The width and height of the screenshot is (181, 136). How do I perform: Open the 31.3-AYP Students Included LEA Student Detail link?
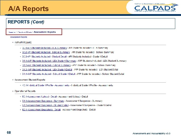pyautogui.click(x=47, y=70)
